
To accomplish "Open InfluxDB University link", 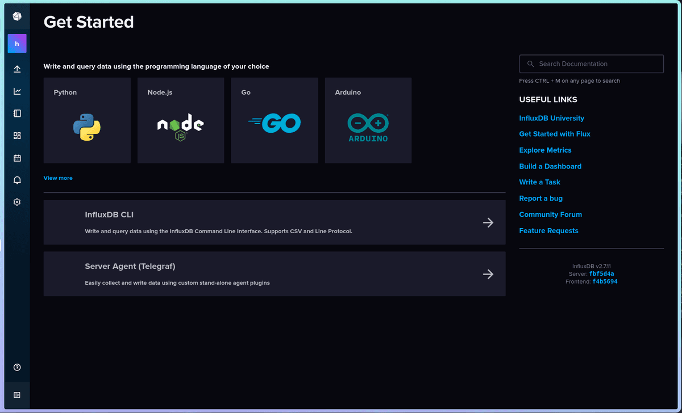I will (551, 118).
